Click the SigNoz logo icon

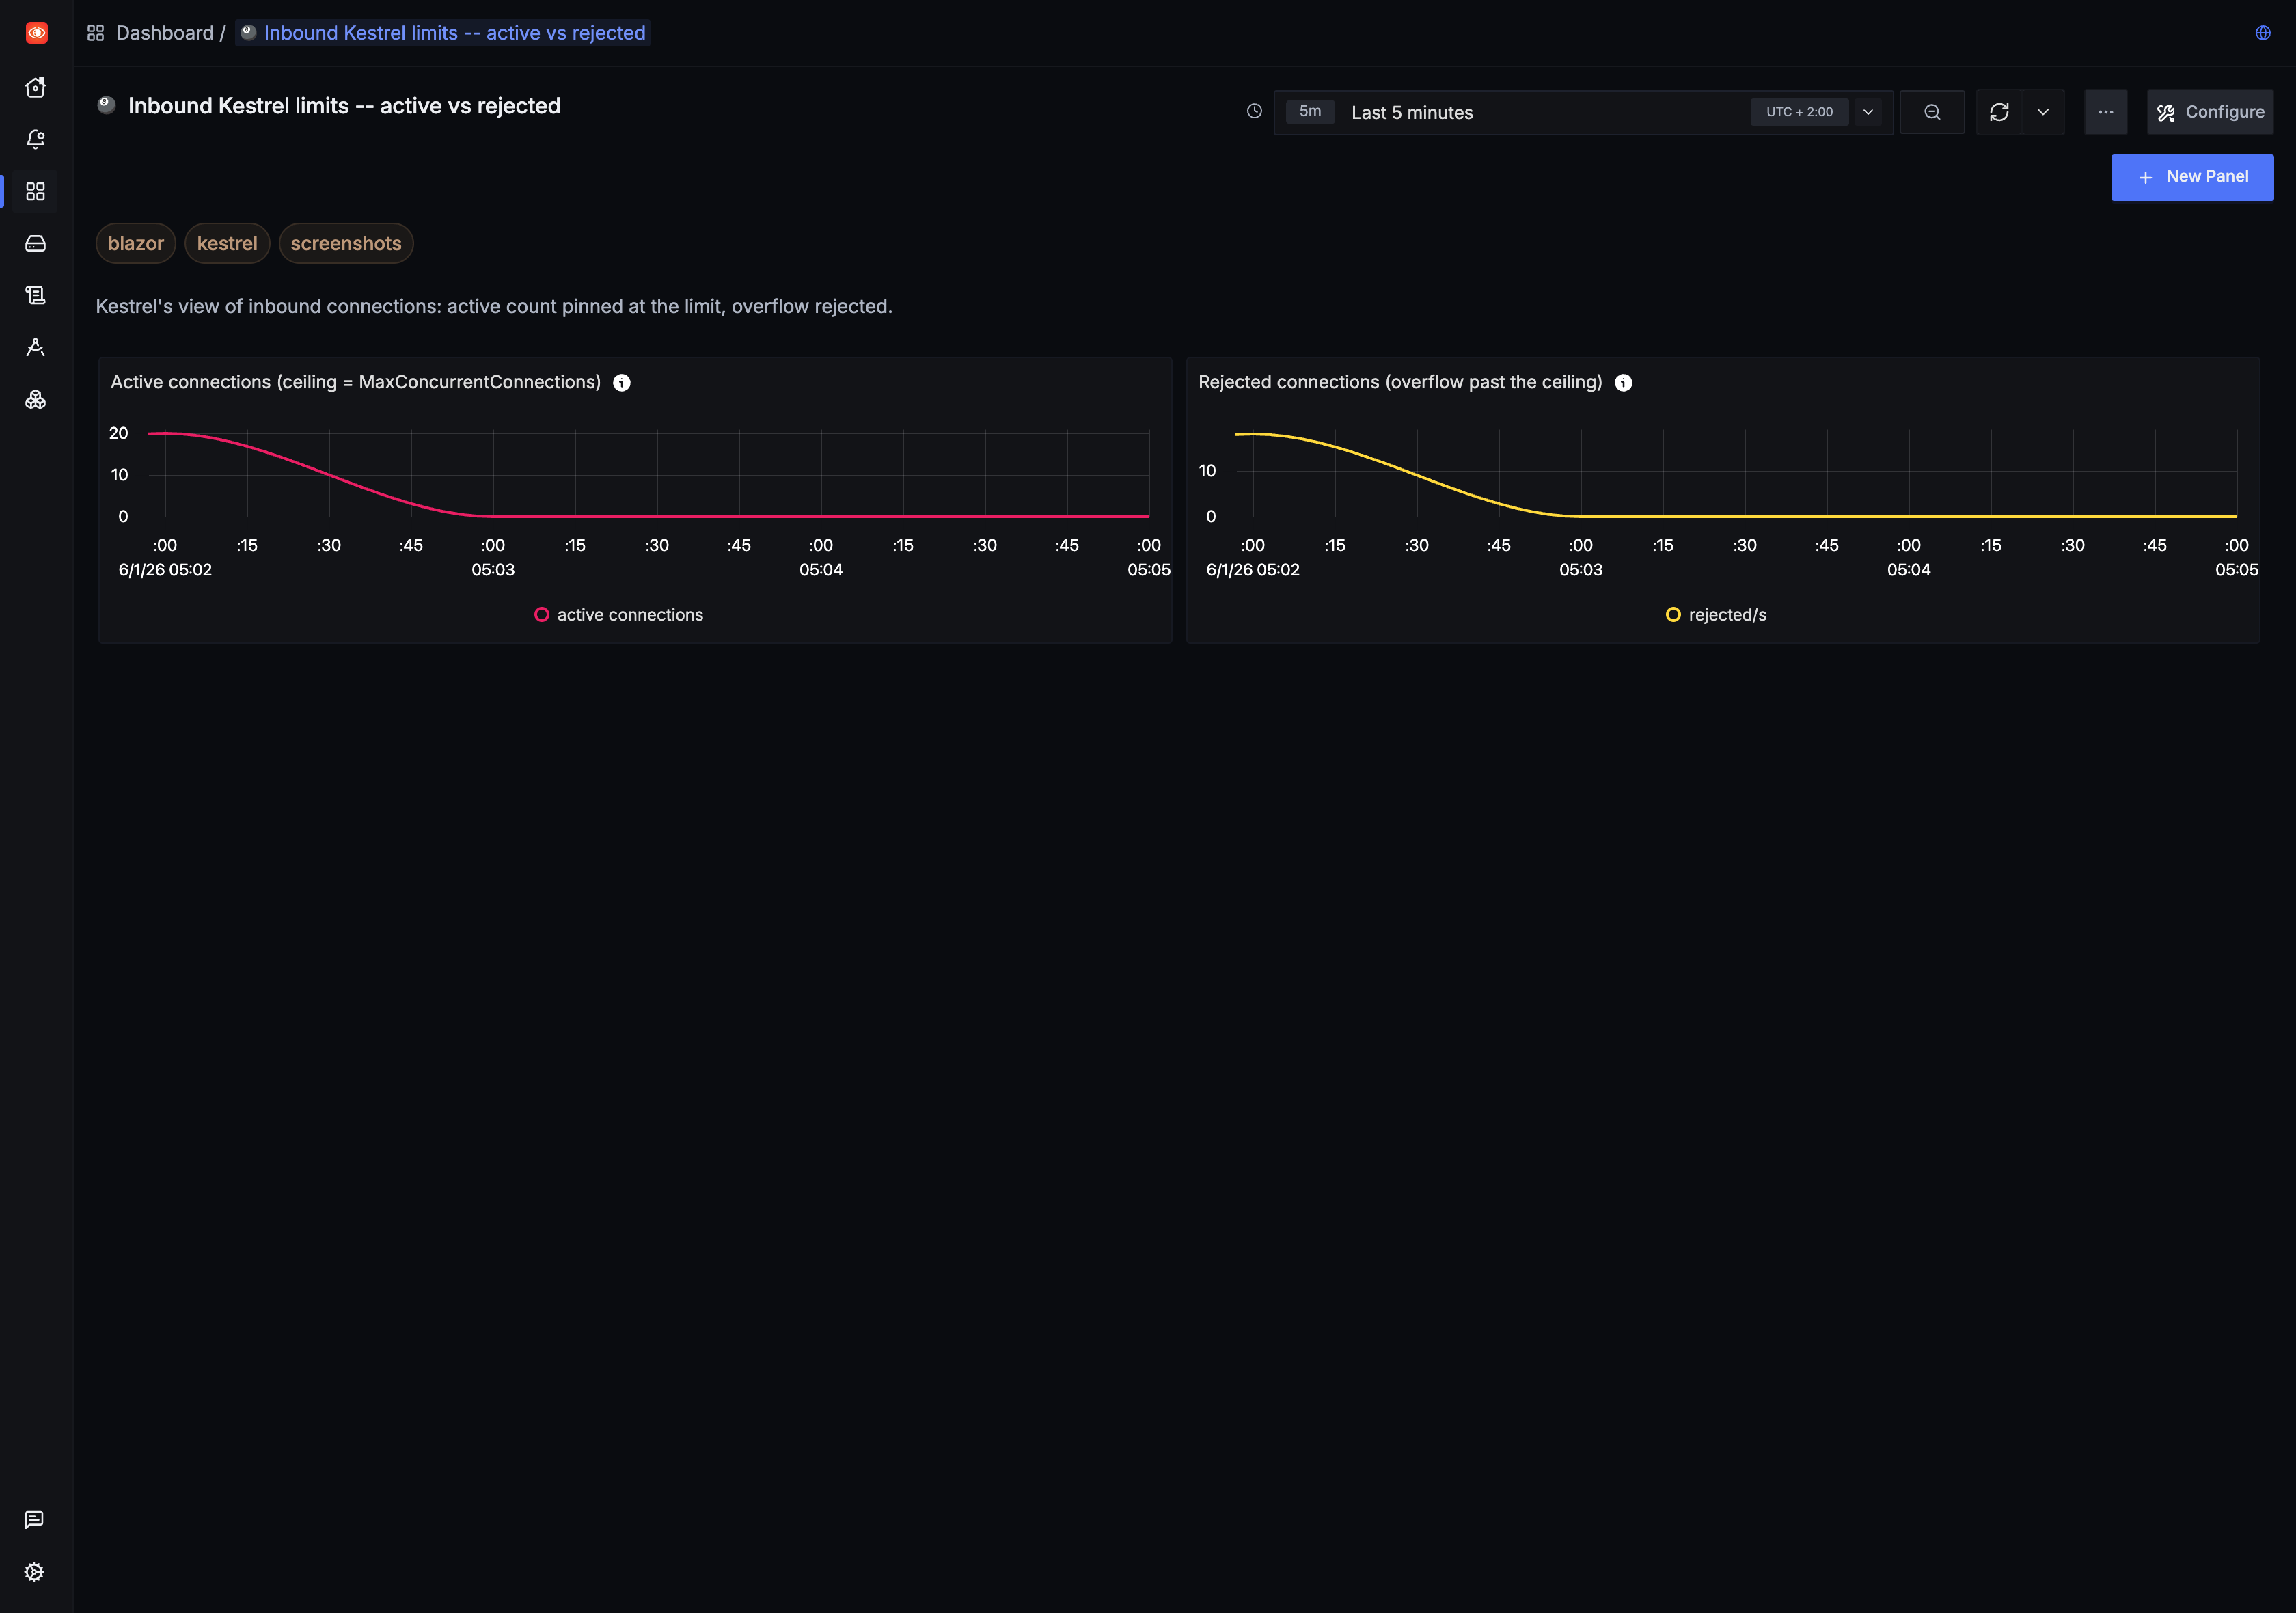36,33
